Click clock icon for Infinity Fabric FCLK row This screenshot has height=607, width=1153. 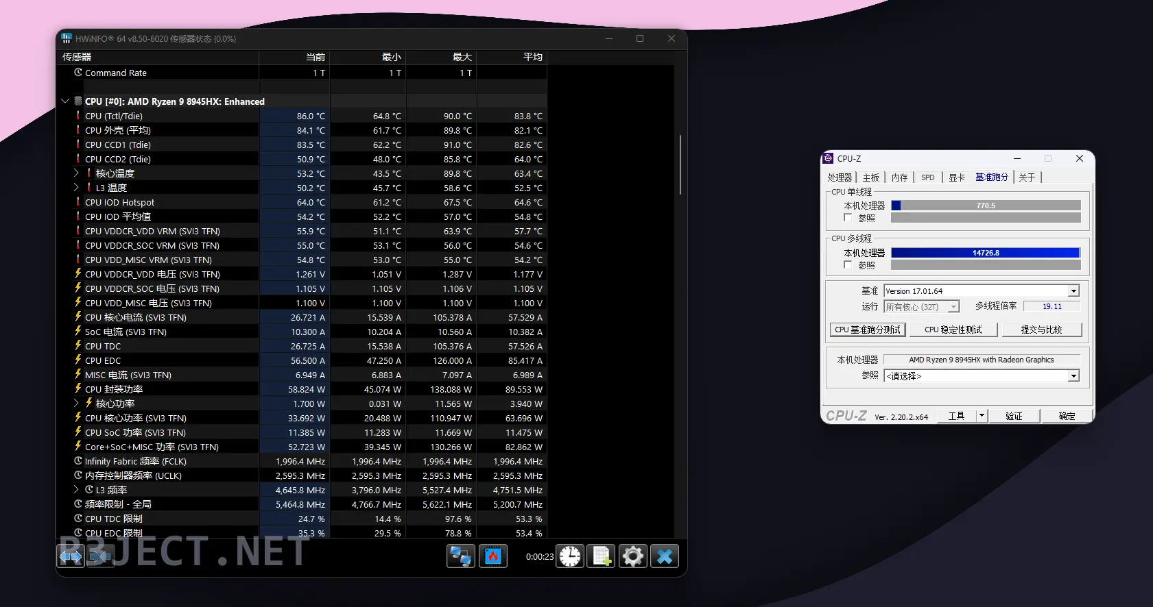[78, 461]
